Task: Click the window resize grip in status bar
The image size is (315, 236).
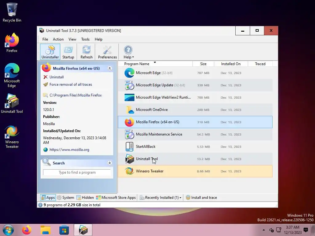Action: point(277,206)
